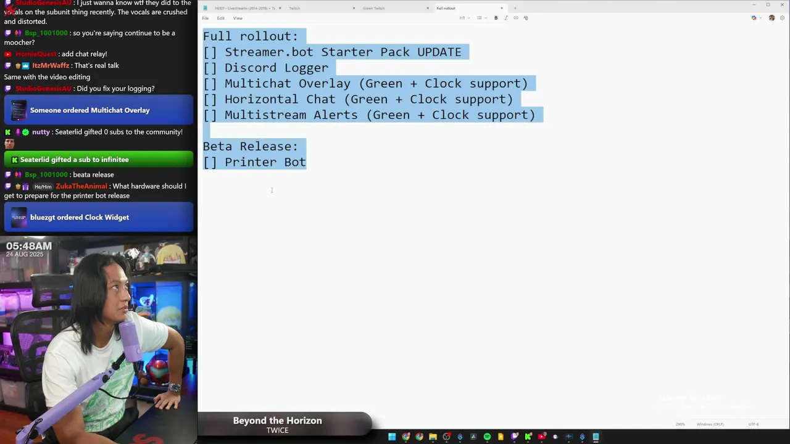Toggle italic formatting in Notepad toolbar
This screenshot has width=790, height=444.
(505, 18)
